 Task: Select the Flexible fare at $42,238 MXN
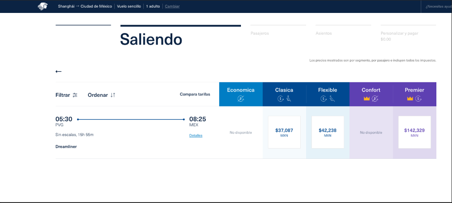328,132
